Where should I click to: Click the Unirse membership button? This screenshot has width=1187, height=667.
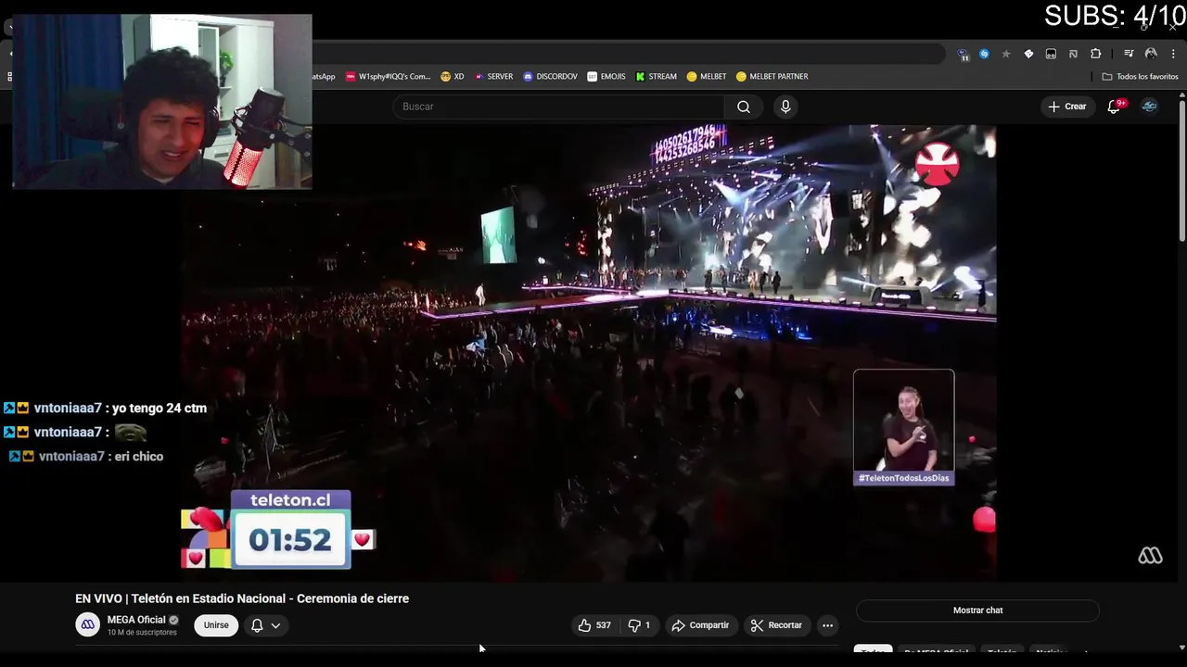[216, 625]
